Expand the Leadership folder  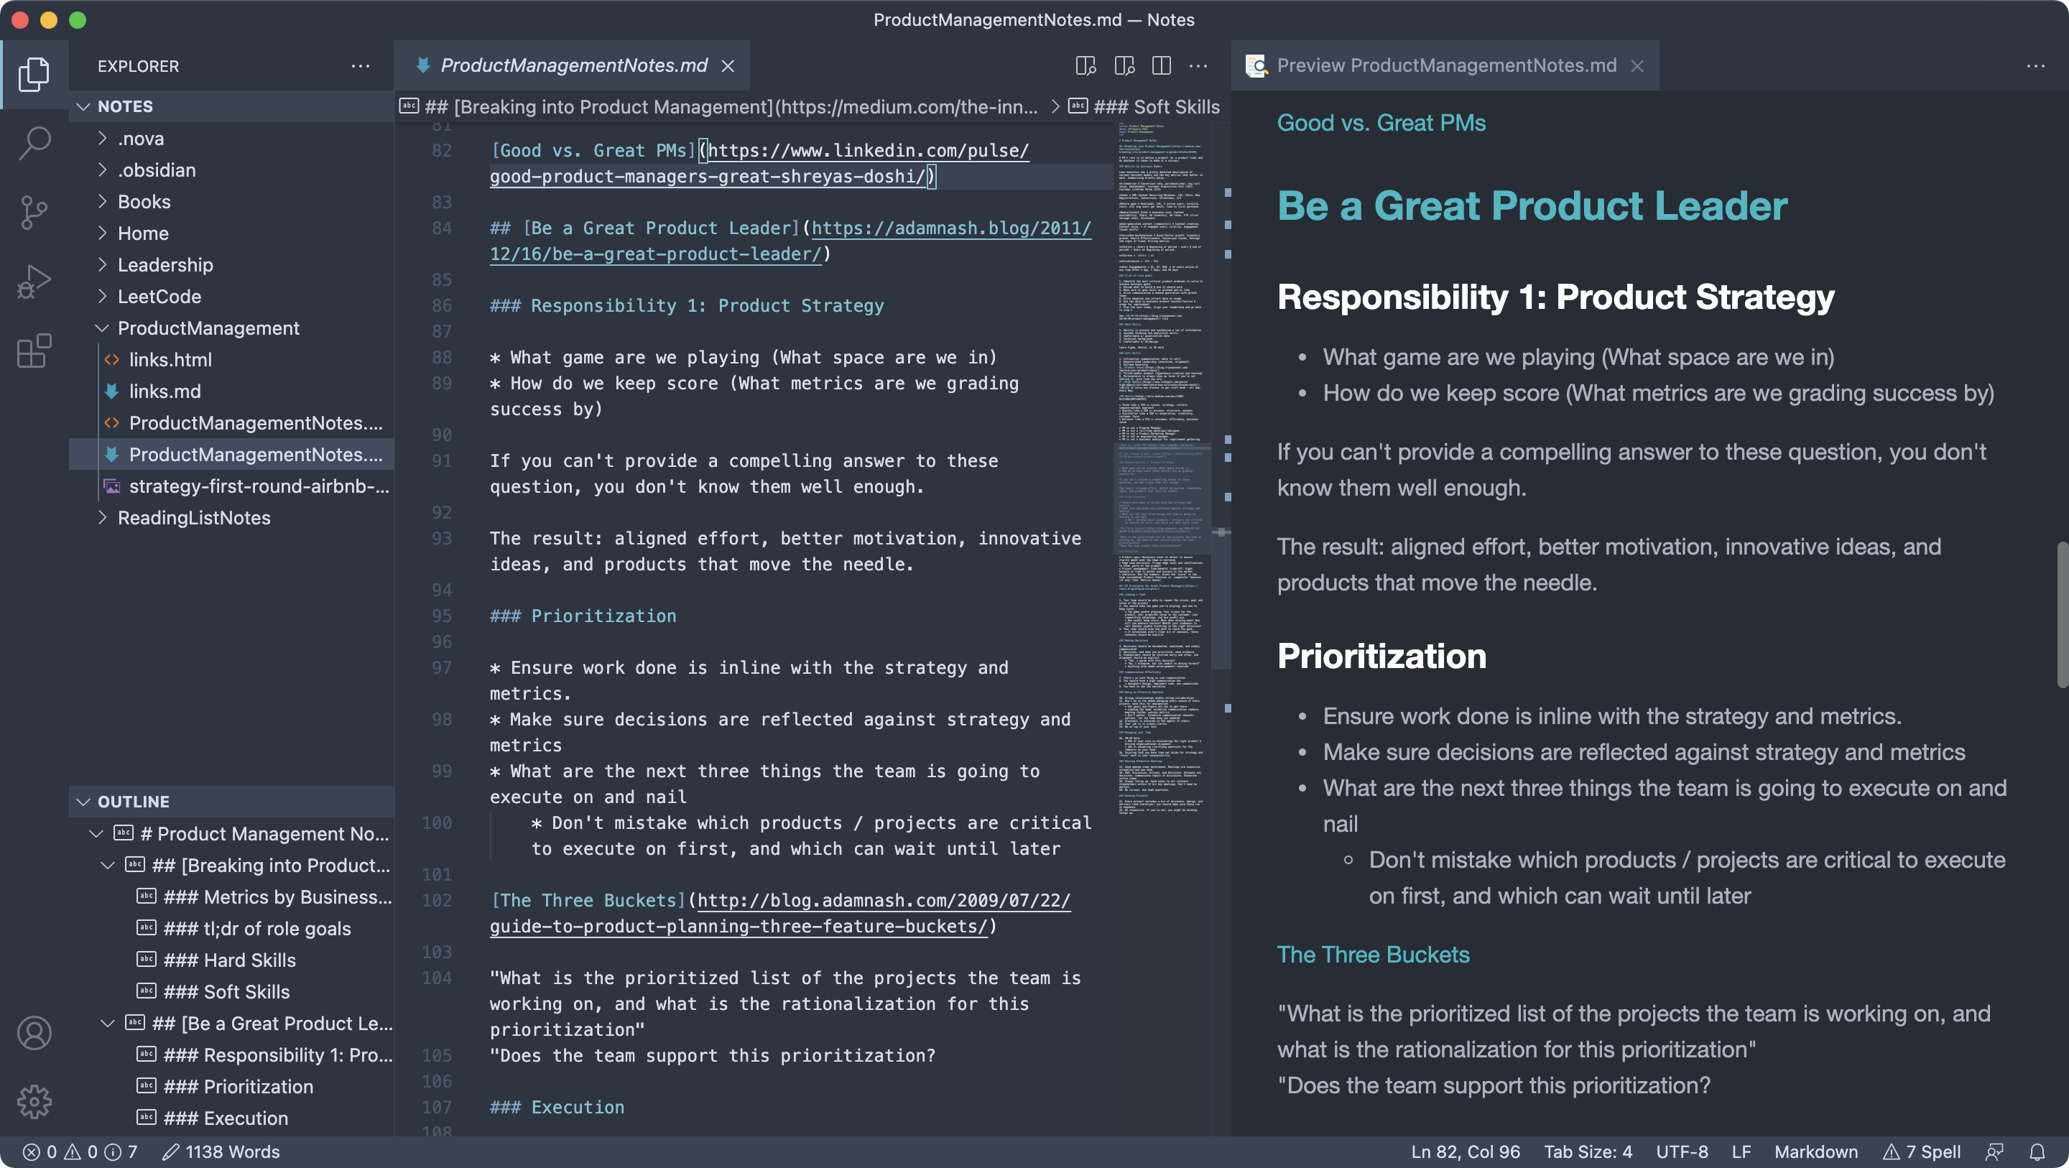click(165, 265)
